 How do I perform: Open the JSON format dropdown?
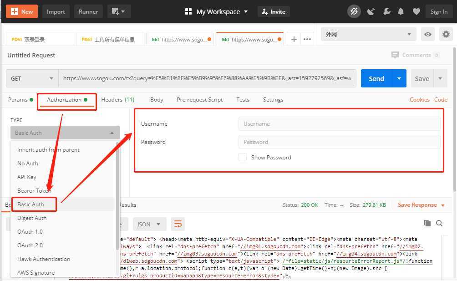click(149, 224)
